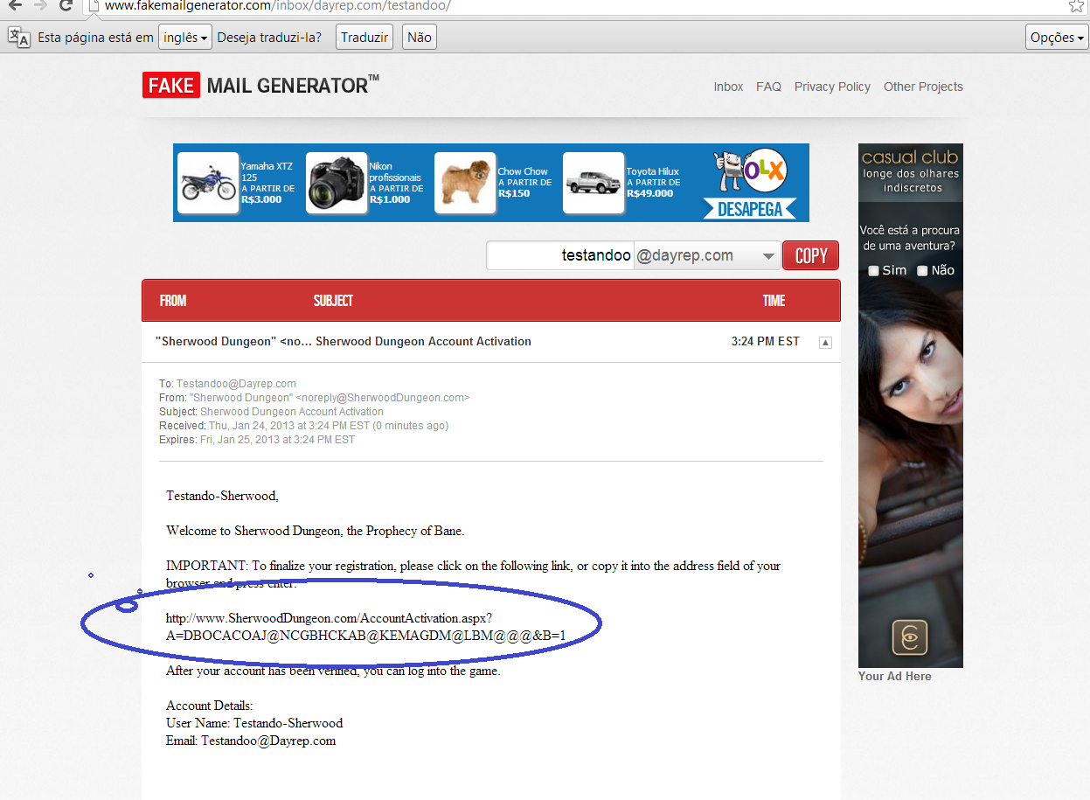
Task: Click the testandoo username input field
Action: click(x=559, y=255)
